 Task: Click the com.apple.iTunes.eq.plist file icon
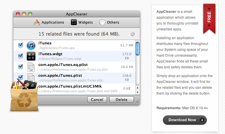pos(31,67)
